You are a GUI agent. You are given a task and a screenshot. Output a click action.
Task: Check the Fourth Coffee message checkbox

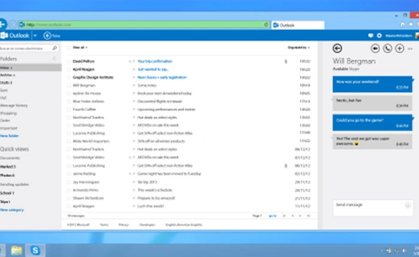pyautogui.click(x=69, y=109)
